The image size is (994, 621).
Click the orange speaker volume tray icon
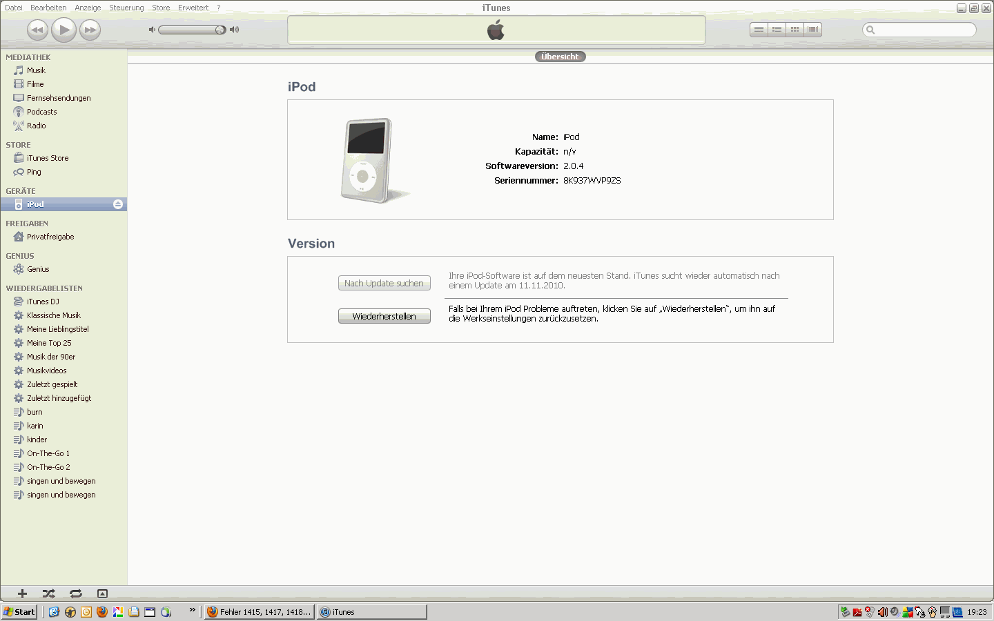click(882, 612)
